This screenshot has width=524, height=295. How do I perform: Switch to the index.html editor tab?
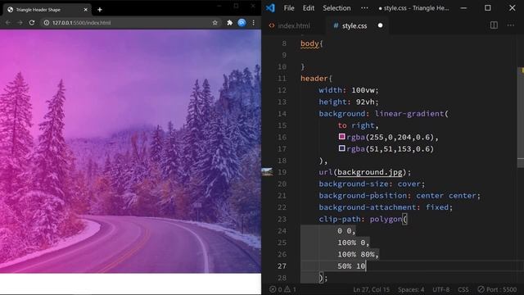point(289,25)
